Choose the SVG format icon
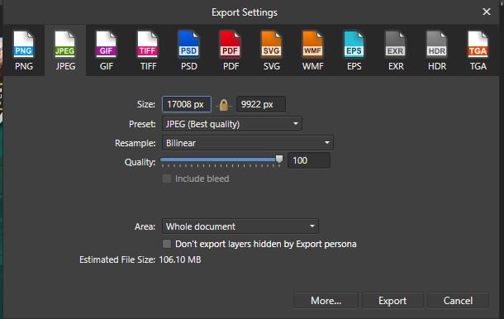This screenshot has height=319, width=504. tap(272, 50)
